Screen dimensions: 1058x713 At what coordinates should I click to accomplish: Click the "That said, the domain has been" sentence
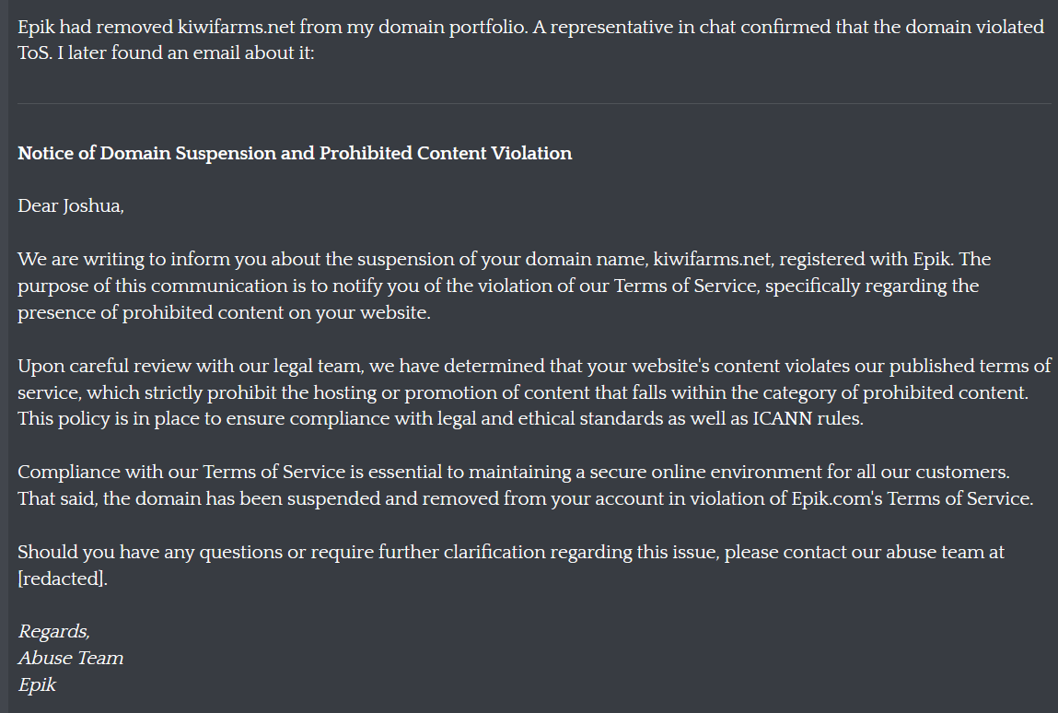point(526,499)
